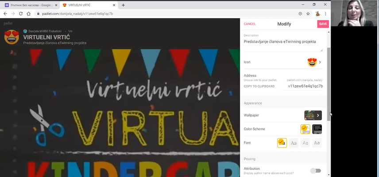Click the padlet logo text

pos(8,23)
